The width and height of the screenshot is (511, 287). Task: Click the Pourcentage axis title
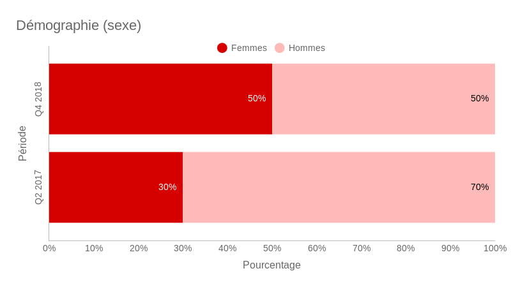click(x=271, y=265)
